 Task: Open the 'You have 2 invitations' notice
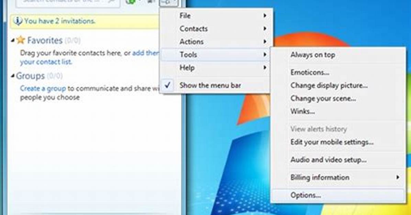85,21
